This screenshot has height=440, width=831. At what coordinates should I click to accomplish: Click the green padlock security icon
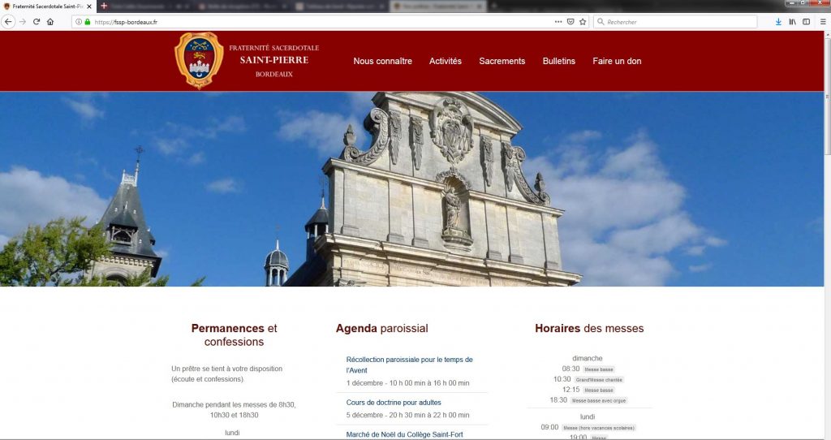pos(88,22)
